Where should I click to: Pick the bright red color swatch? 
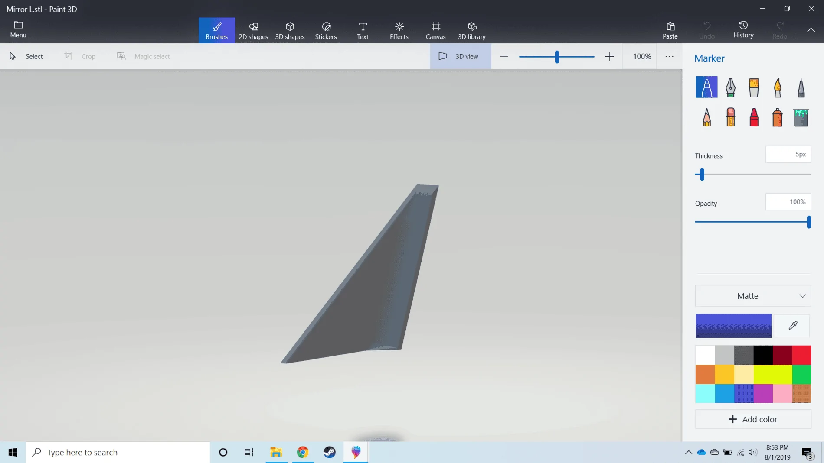pyautogui.click(x=801, y=355)
